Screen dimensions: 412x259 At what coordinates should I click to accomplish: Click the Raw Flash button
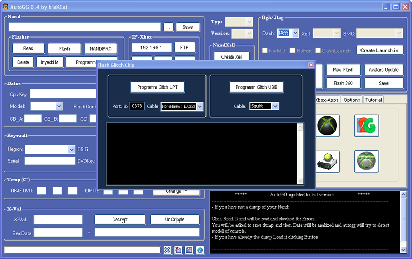(343, 70)
